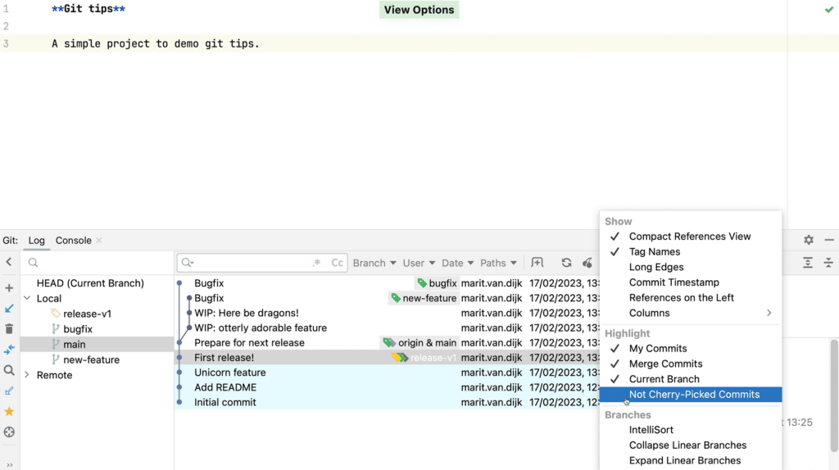Click the plus icon to create a new branch
Image resolution: width=839 pixels, height=470 pixels.
9,288
